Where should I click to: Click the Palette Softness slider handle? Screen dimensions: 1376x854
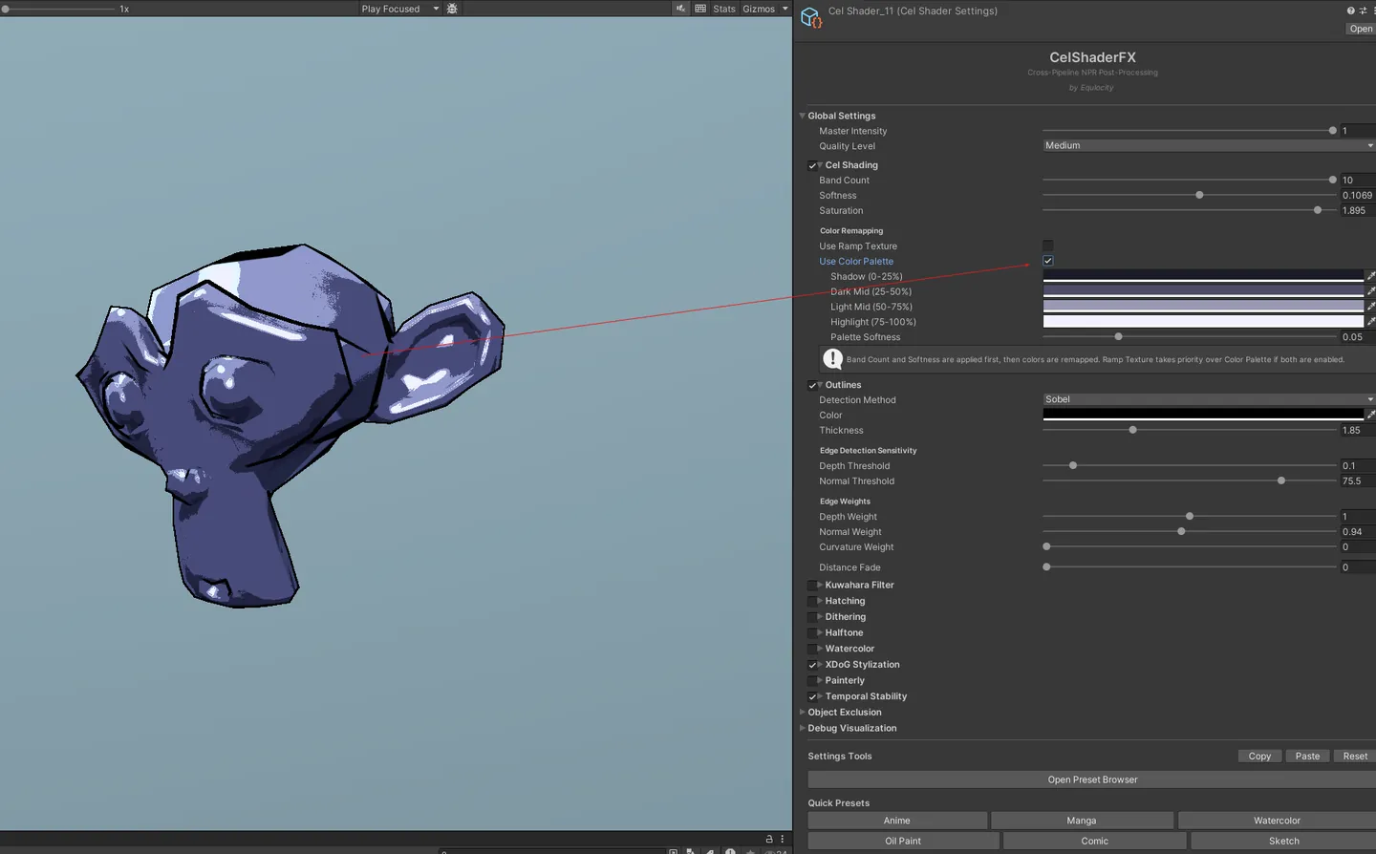pyautogui.click(x=1118, y=336)
